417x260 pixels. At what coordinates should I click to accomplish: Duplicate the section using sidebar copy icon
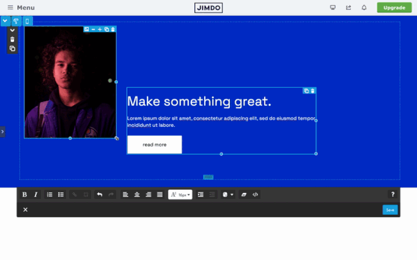[12, 49]
